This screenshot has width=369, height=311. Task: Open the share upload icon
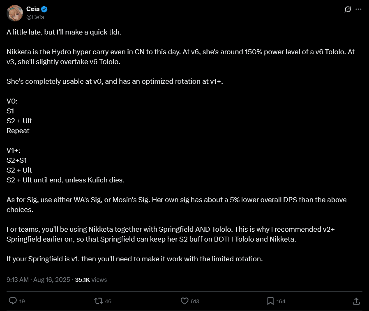356,301
